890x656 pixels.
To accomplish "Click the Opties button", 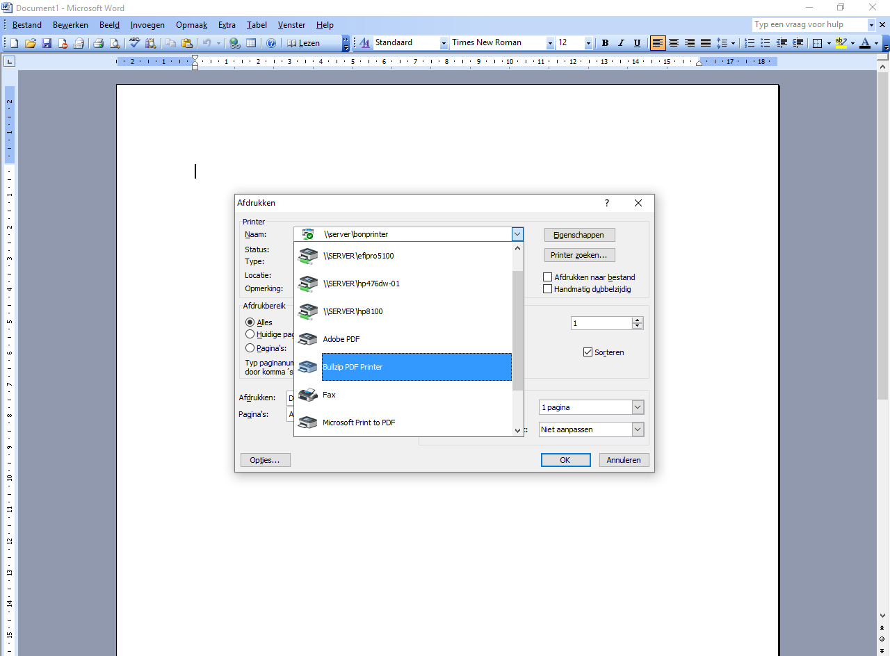I will pos(265,460).
